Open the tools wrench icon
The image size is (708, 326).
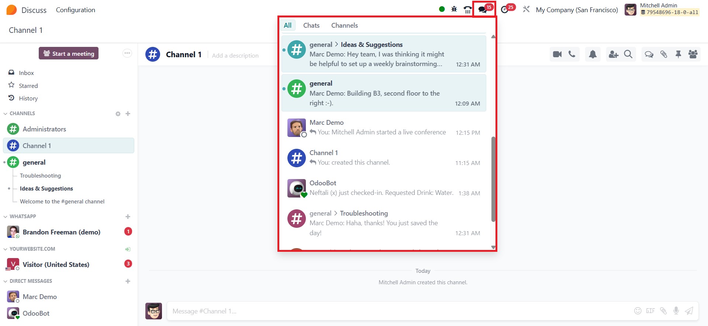(526, 9)
